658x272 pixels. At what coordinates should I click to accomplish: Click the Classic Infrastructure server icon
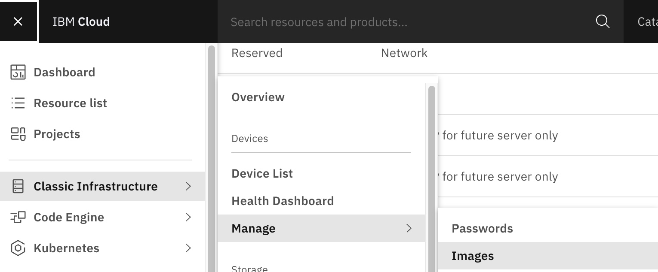pos(18,186)
